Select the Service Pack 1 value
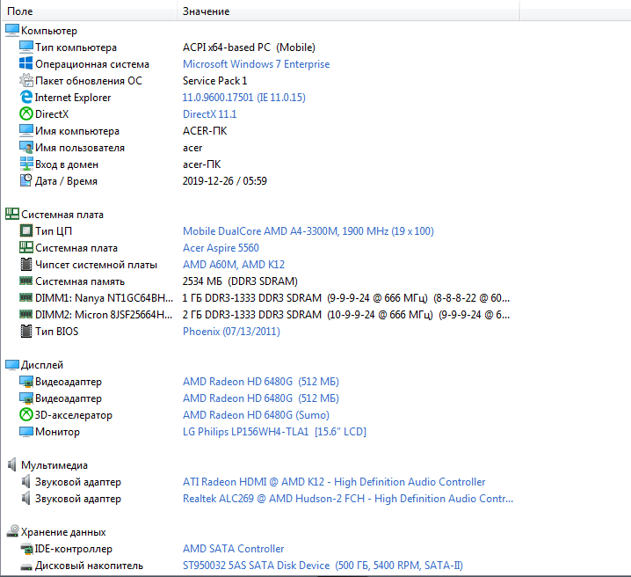 pyautogui.click(x=215, y=81)
